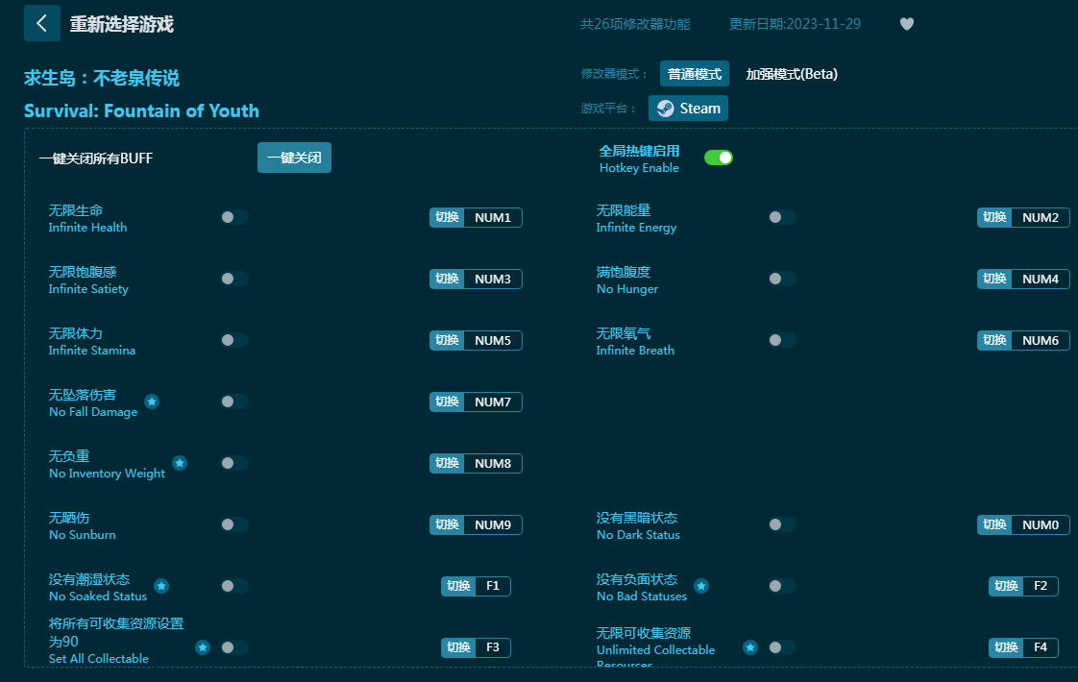Click the back arrow icon
1078x682 pixels.
(41, 23)
